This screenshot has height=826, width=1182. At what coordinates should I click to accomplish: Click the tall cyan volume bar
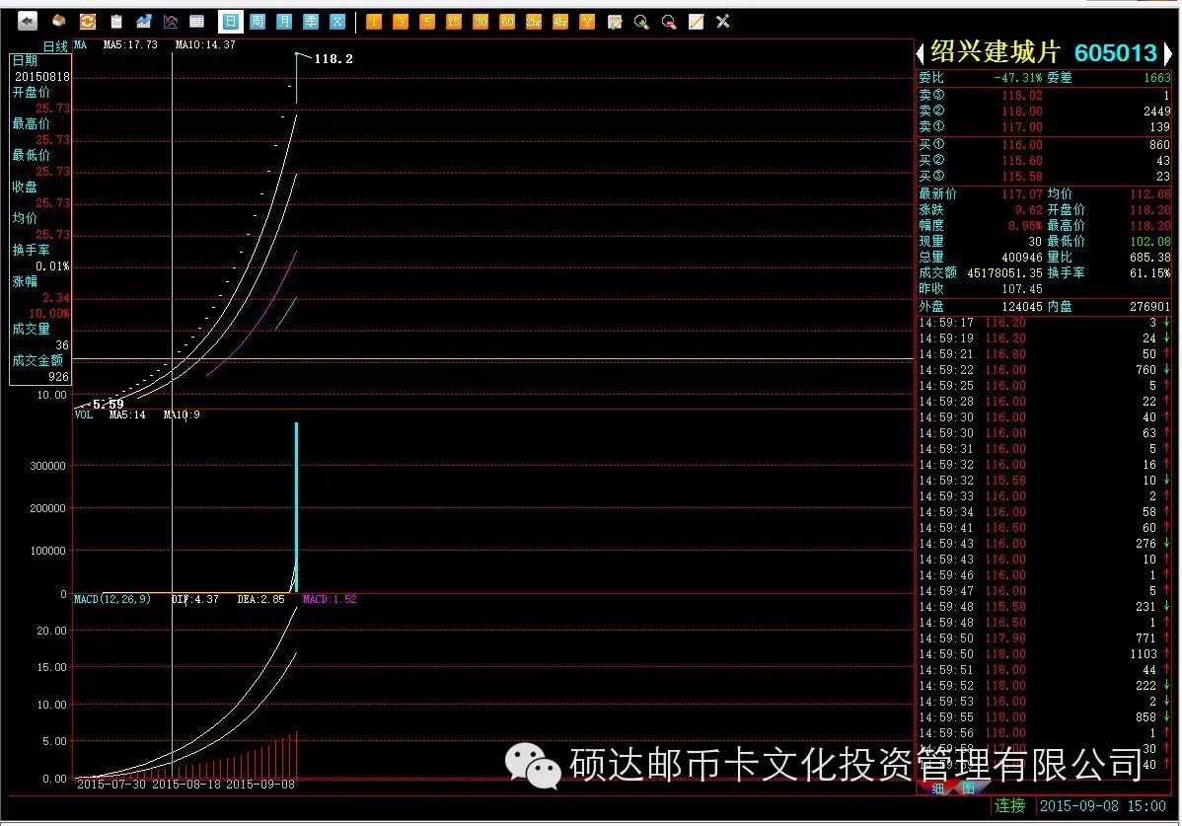(x=296, y=506)
